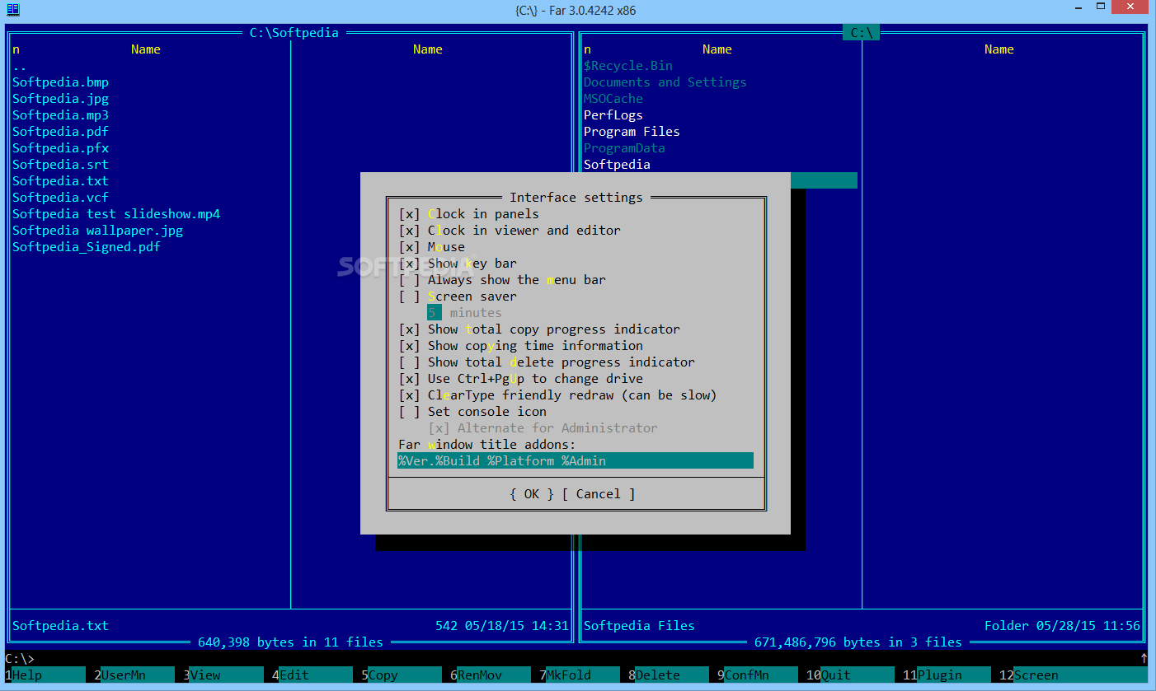Click the C:\ right panel title
Viewport: 1156px width, 691px height.
pyautogui.click(x=862, y=33)
